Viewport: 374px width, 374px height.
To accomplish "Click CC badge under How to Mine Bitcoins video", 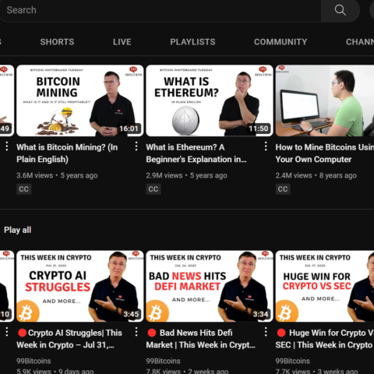I will (x=283, y=189).
